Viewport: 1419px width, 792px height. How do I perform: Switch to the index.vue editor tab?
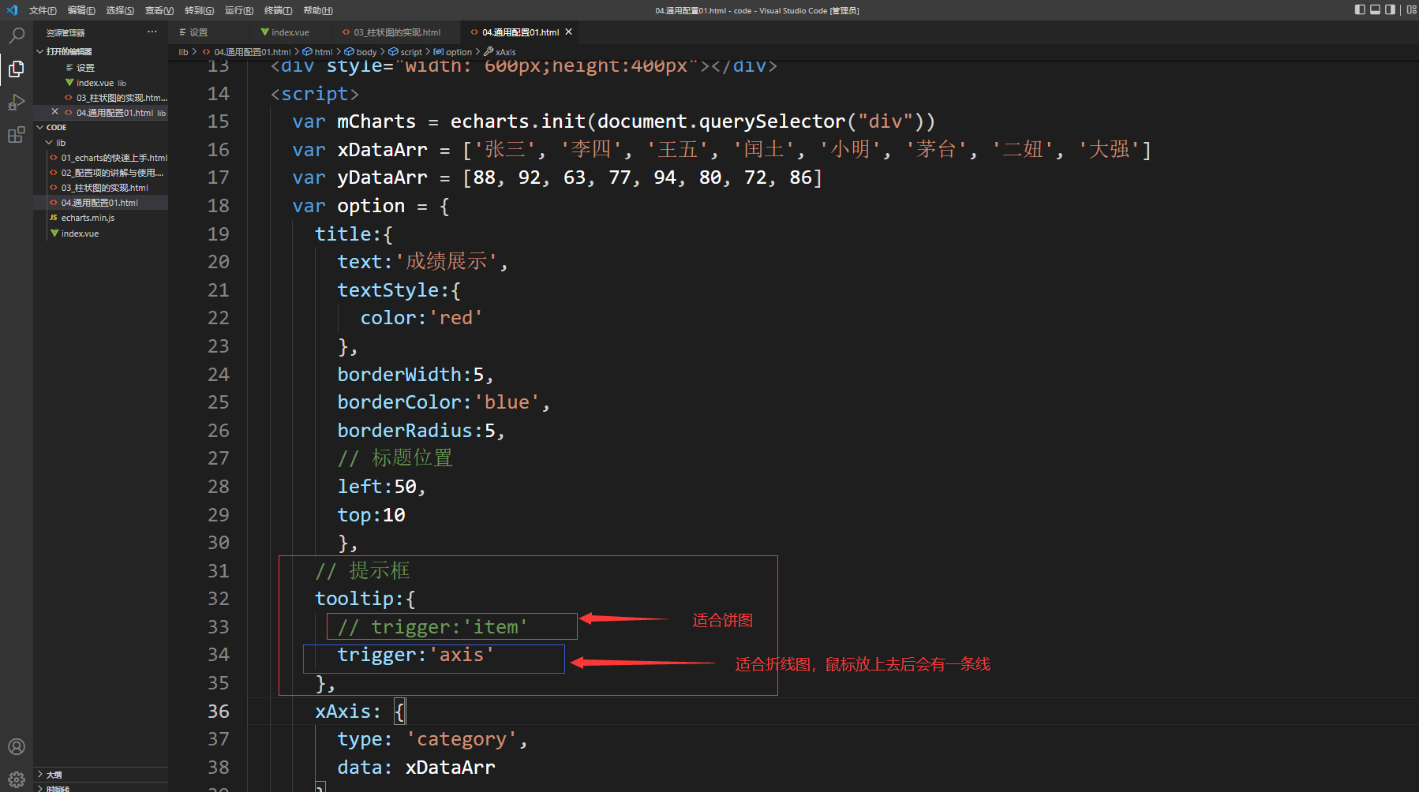(289, 32)
